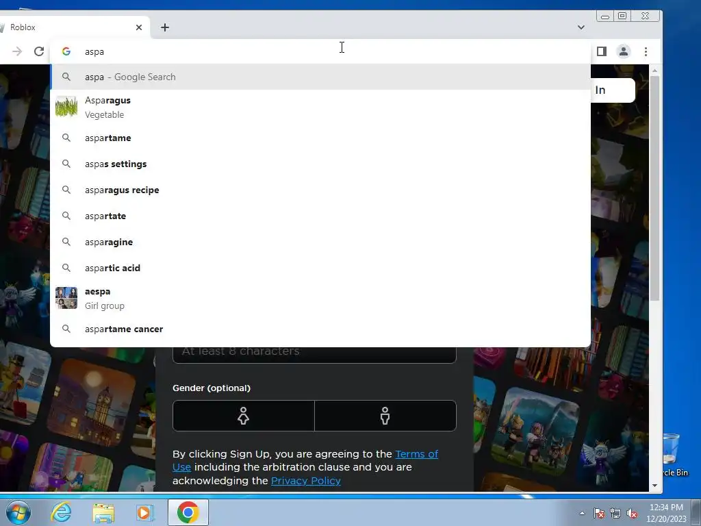
Task: Click the taskbar clock 12:34 PM
Action: click(x=666, y=508)
